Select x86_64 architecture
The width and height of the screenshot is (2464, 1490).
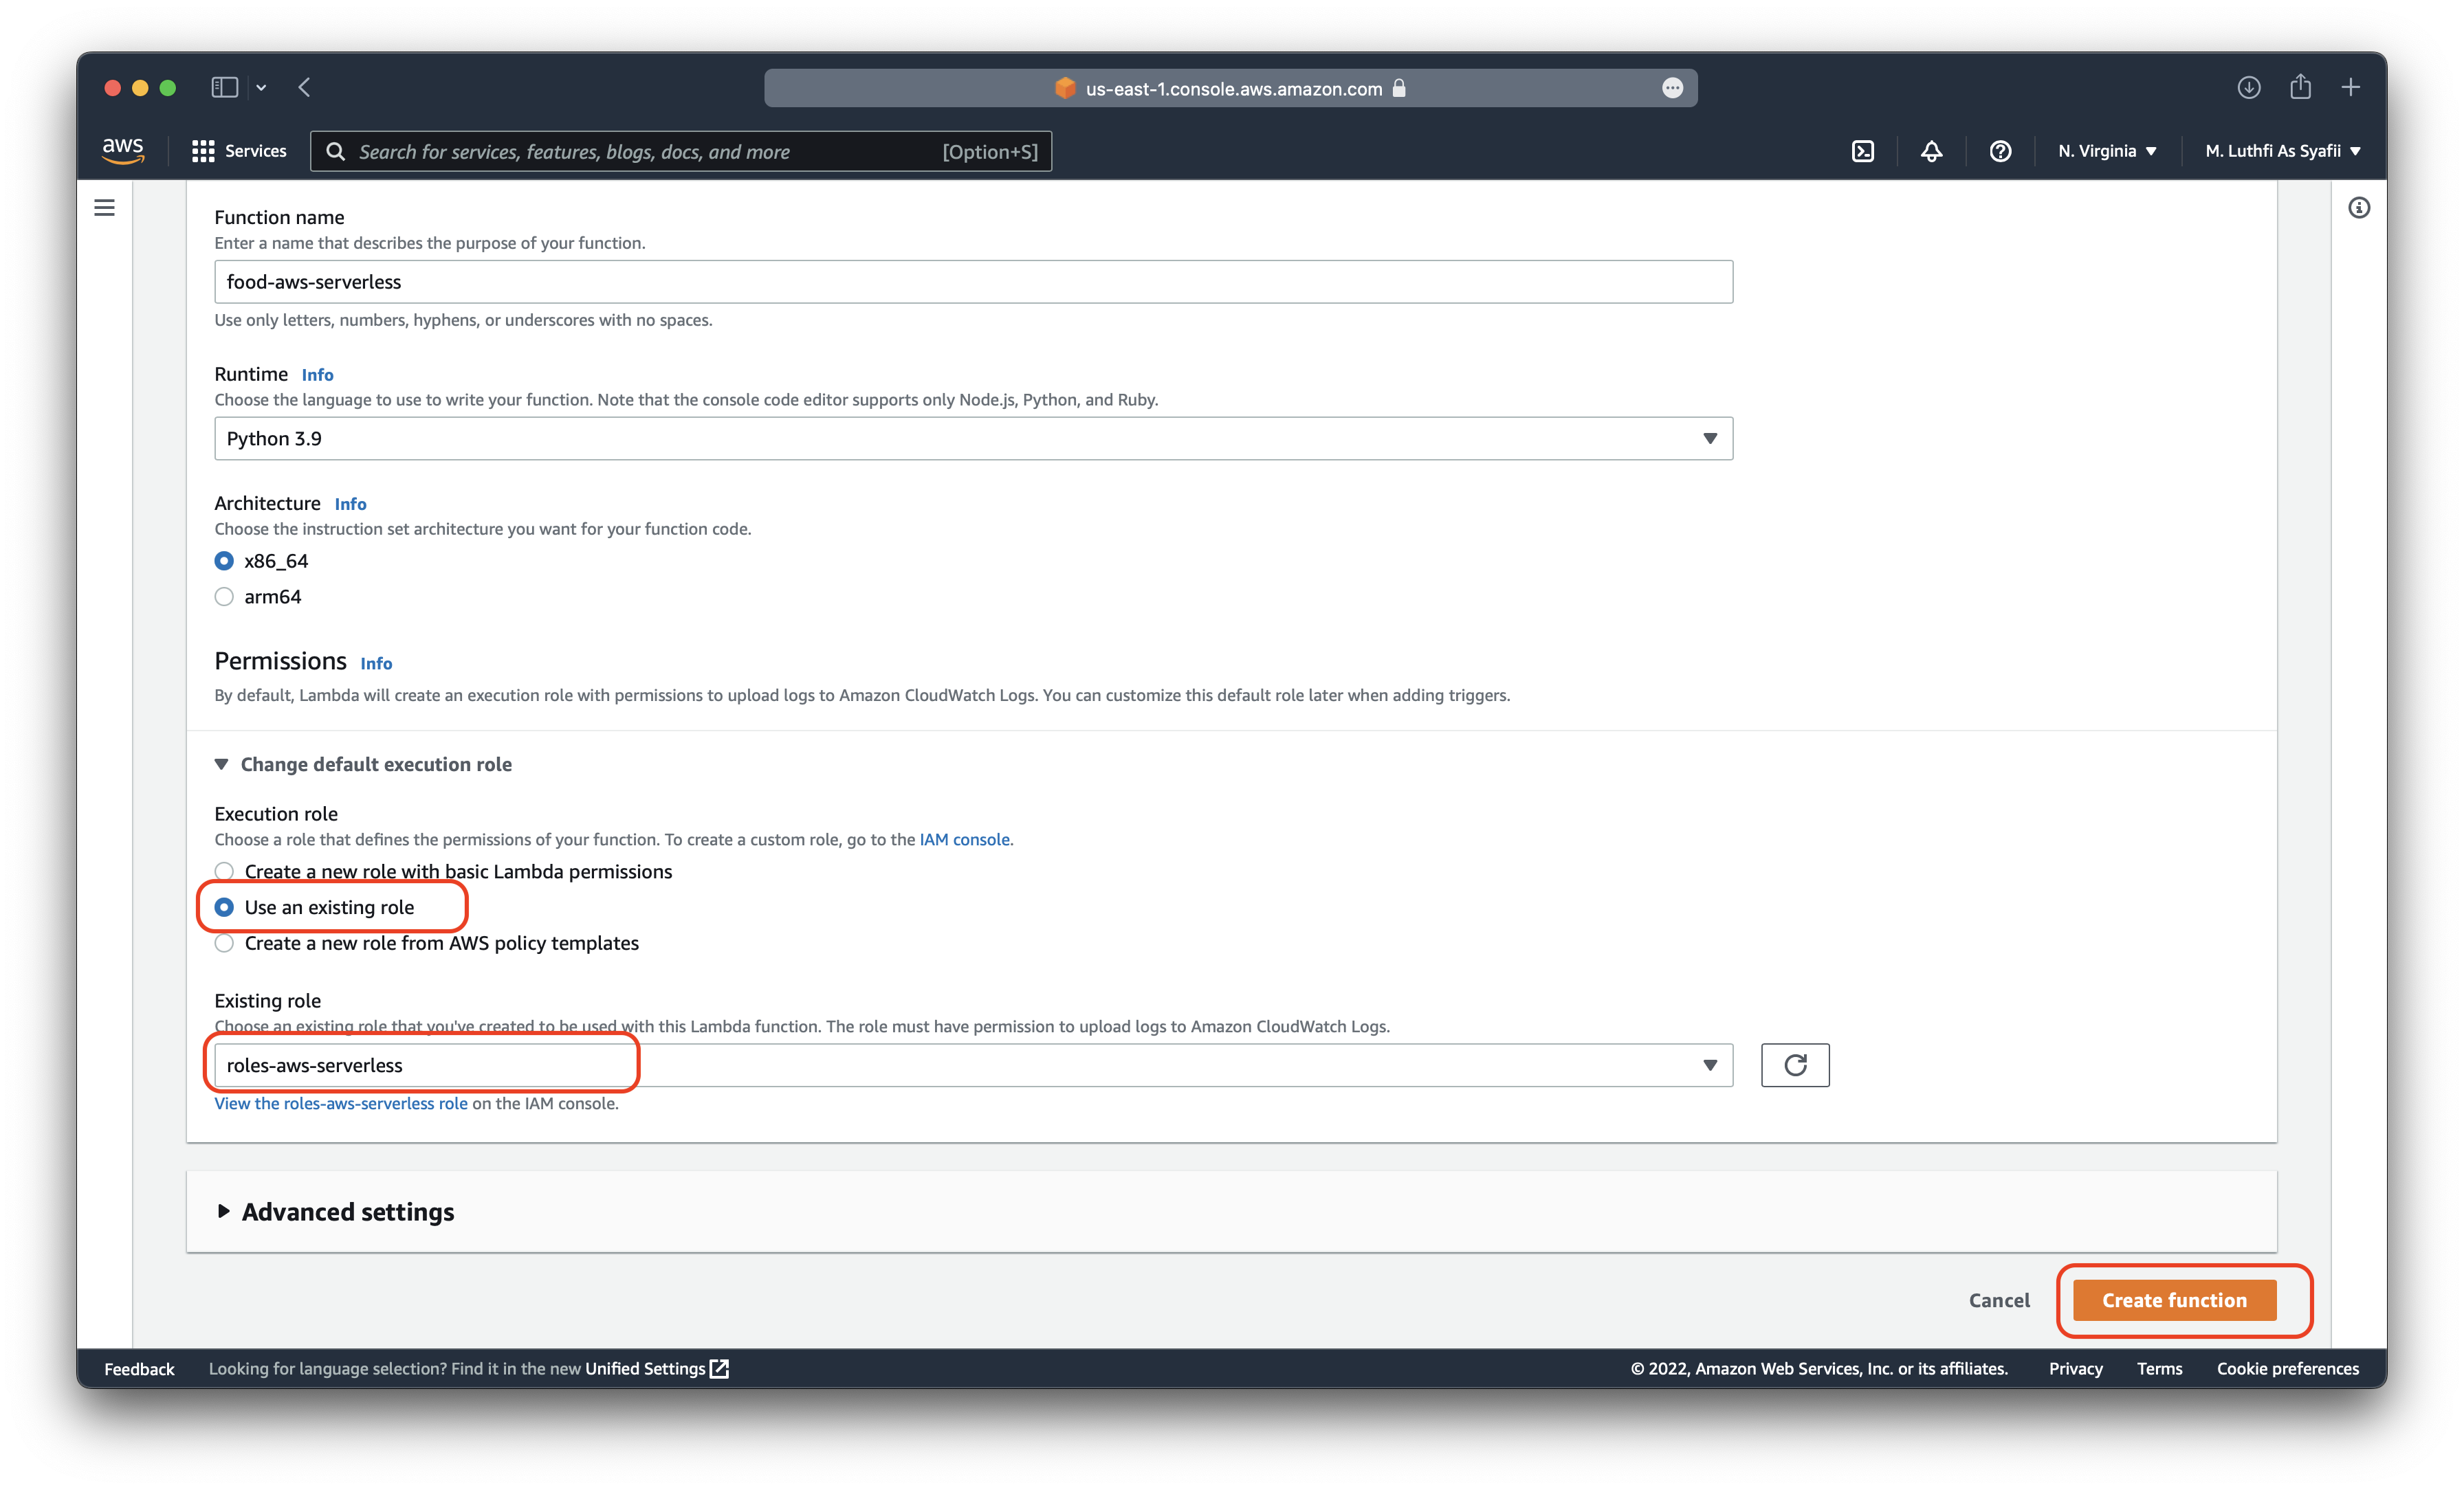click(224, 561)
